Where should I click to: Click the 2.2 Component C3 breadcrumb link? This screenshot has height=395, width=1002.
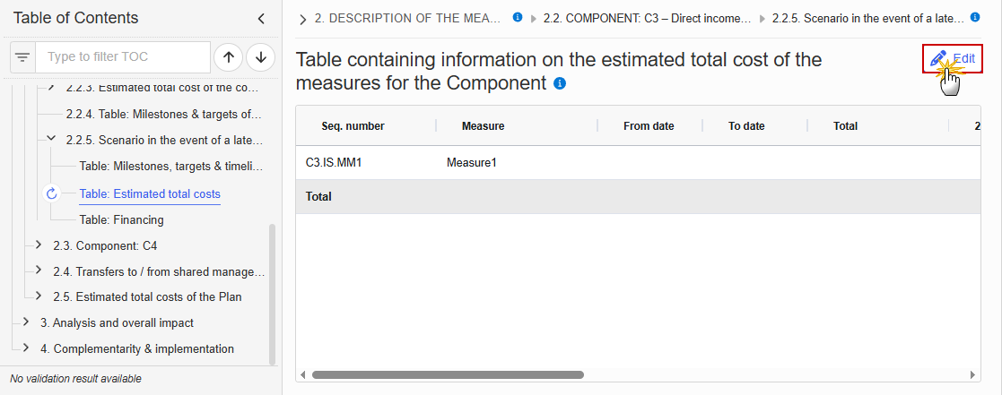tap(648, 19)
